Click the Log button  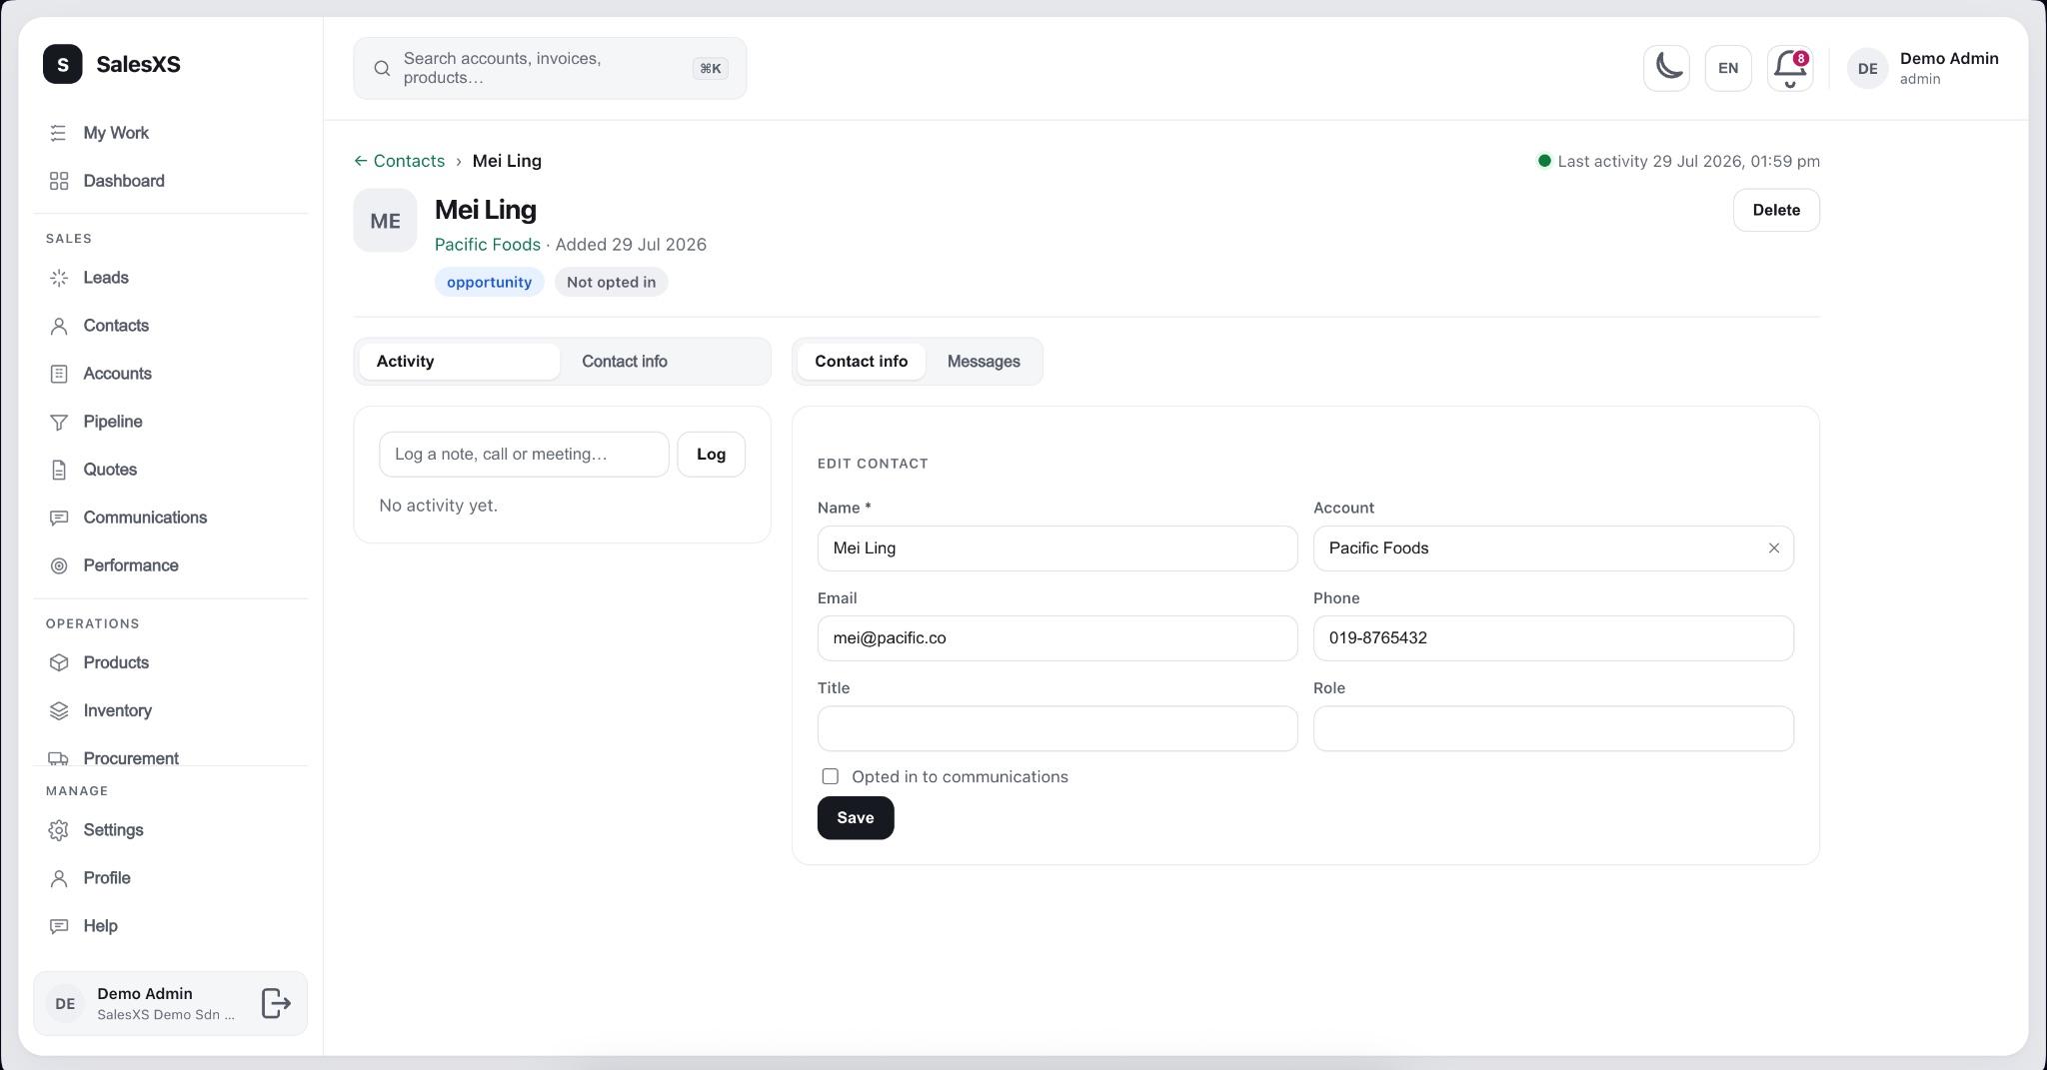[711, 455]
